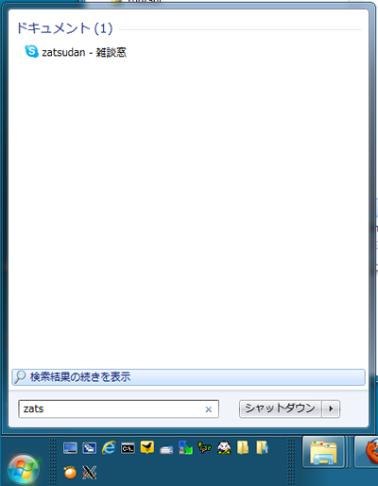Clear the zats search text
This screenshot has height=486, width=378.
(208, 409)
